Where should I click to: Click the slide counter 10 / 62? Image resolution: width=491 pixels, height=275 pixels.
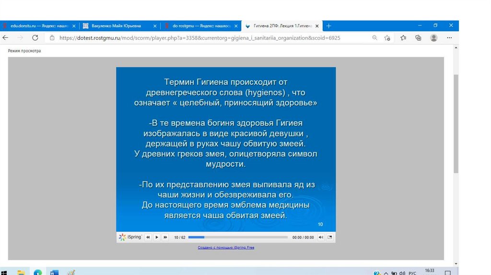click(x=180, y=238)
